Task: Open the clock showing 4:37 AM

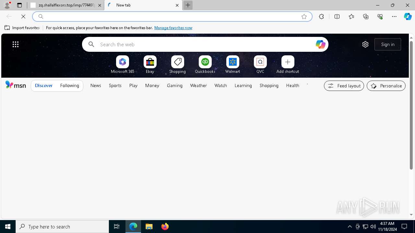Action: (387, 227)
